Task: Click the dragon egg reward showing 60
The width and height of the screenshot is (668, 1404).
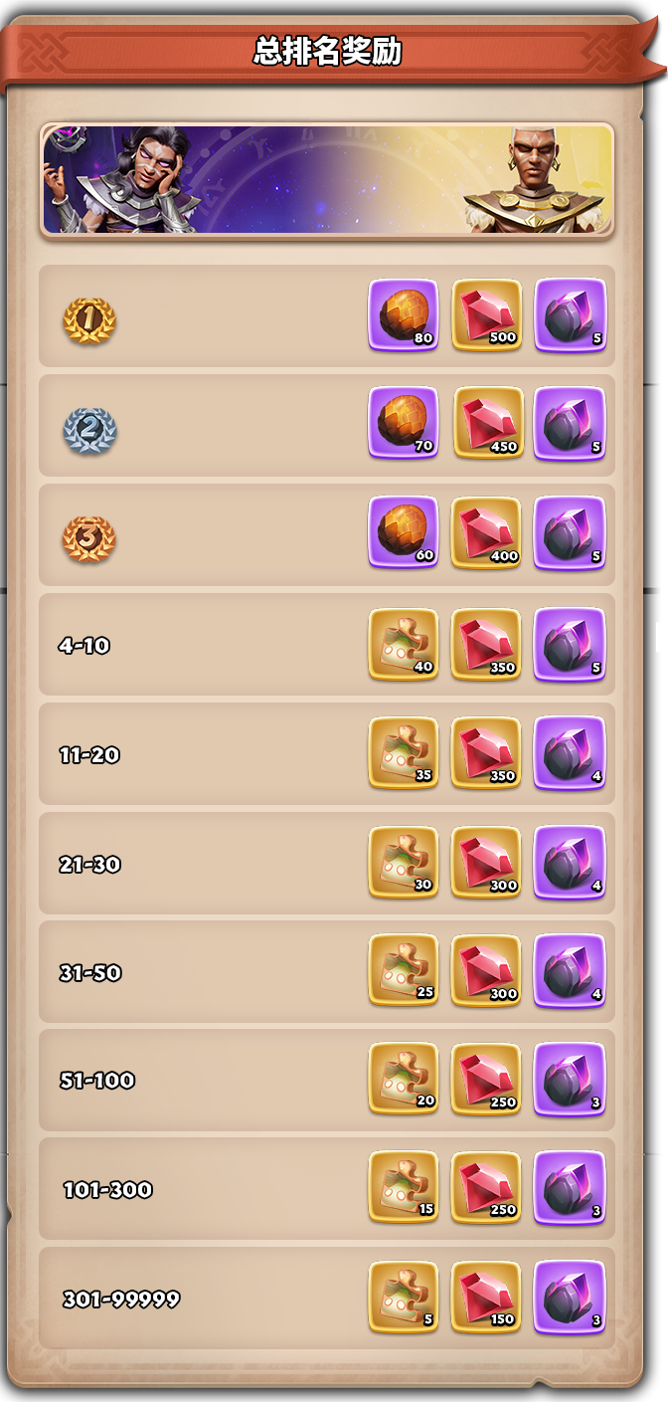Action: pos(404,533)
